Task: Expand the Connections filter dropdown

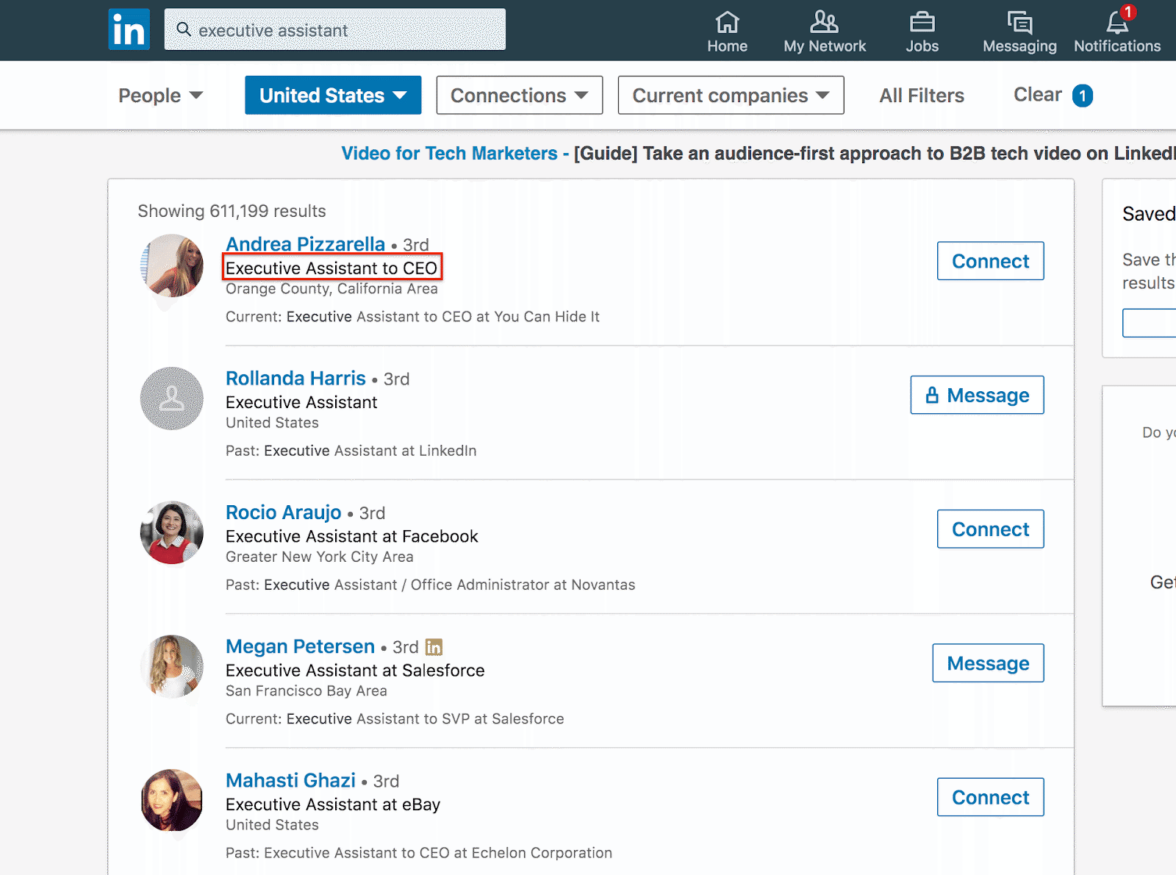Action: (520, 95)
